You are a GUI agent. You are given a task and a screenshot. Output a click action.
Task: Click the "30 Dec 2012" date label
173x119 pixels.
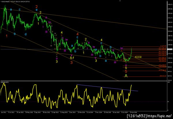(x=46, y=112)
